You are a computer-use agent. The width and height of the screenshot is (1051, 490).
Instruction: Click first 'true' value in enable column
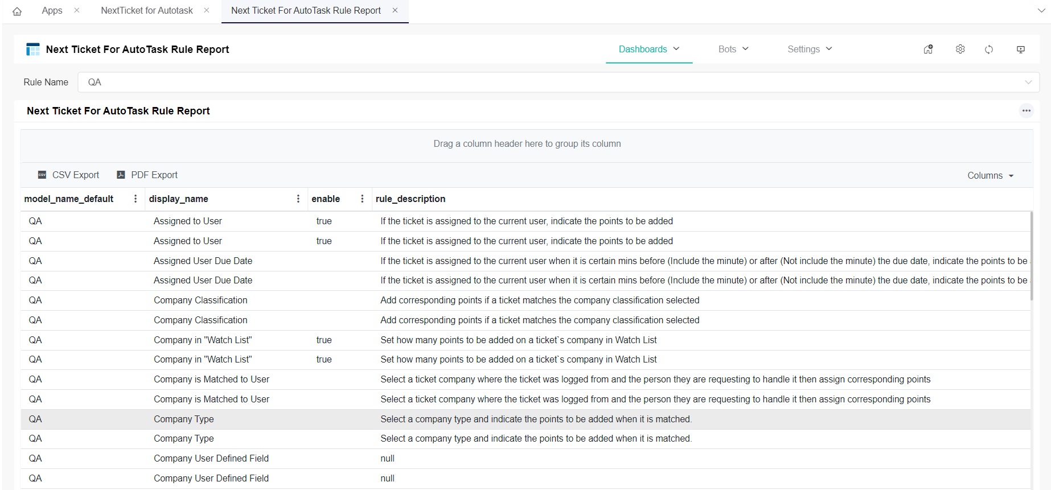pyautogui.click(x=324, y=221)
